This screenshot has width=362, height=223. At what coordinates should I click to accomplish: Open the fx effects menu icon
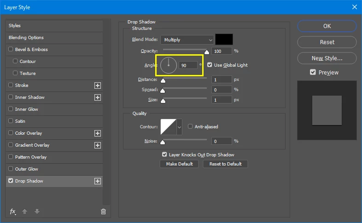coord(13,211)
